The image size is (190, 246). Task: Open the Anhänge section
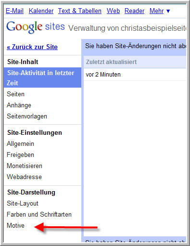19,105
